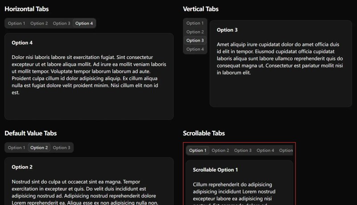This screenshot has height=205, width=357.
Task: Click the Option 3 vertical panel content
Action: pyautogui.click(x=280, y=59)
